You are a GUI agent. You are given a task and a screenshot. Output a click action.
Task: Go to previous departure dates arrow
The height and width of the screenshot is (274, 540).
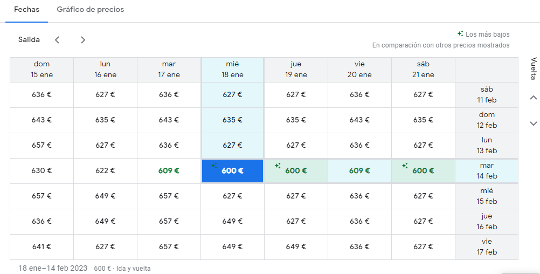click(57, 40)
